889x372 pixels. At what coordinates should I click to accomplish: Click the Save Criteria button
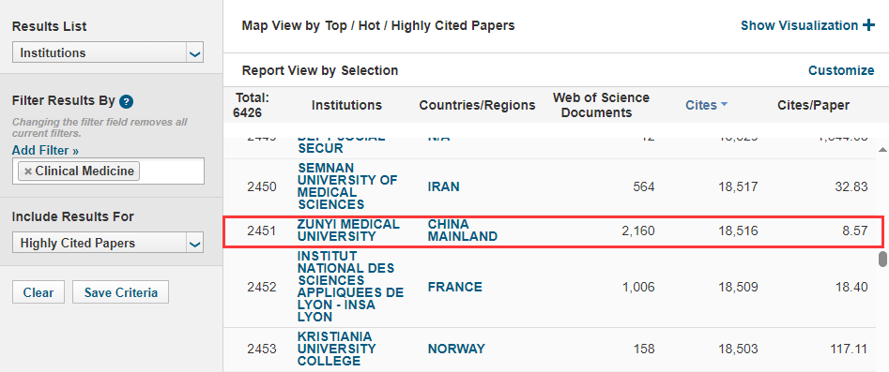(121, 292)
